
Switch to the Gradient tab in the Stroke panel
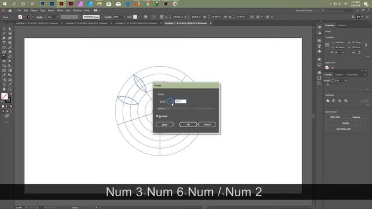coord(339,75)
